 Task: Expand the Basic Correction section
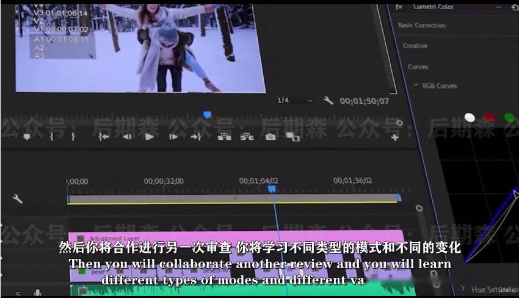(422, 25)
